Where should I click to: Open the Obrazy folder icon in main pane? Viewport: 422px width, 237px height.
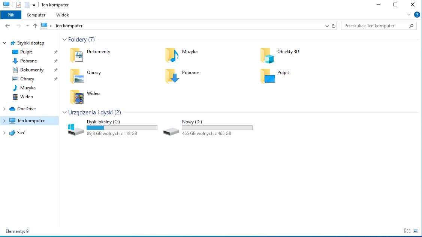77,76
